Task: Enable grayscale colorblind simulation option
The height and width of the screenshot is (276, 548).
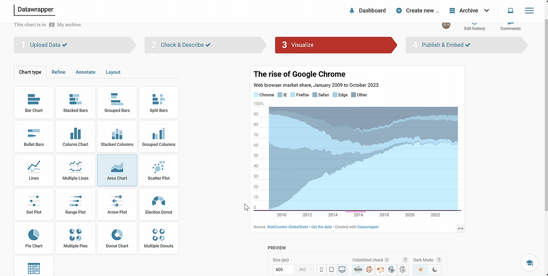Action: pyautogui.click(x=402, y=270)
